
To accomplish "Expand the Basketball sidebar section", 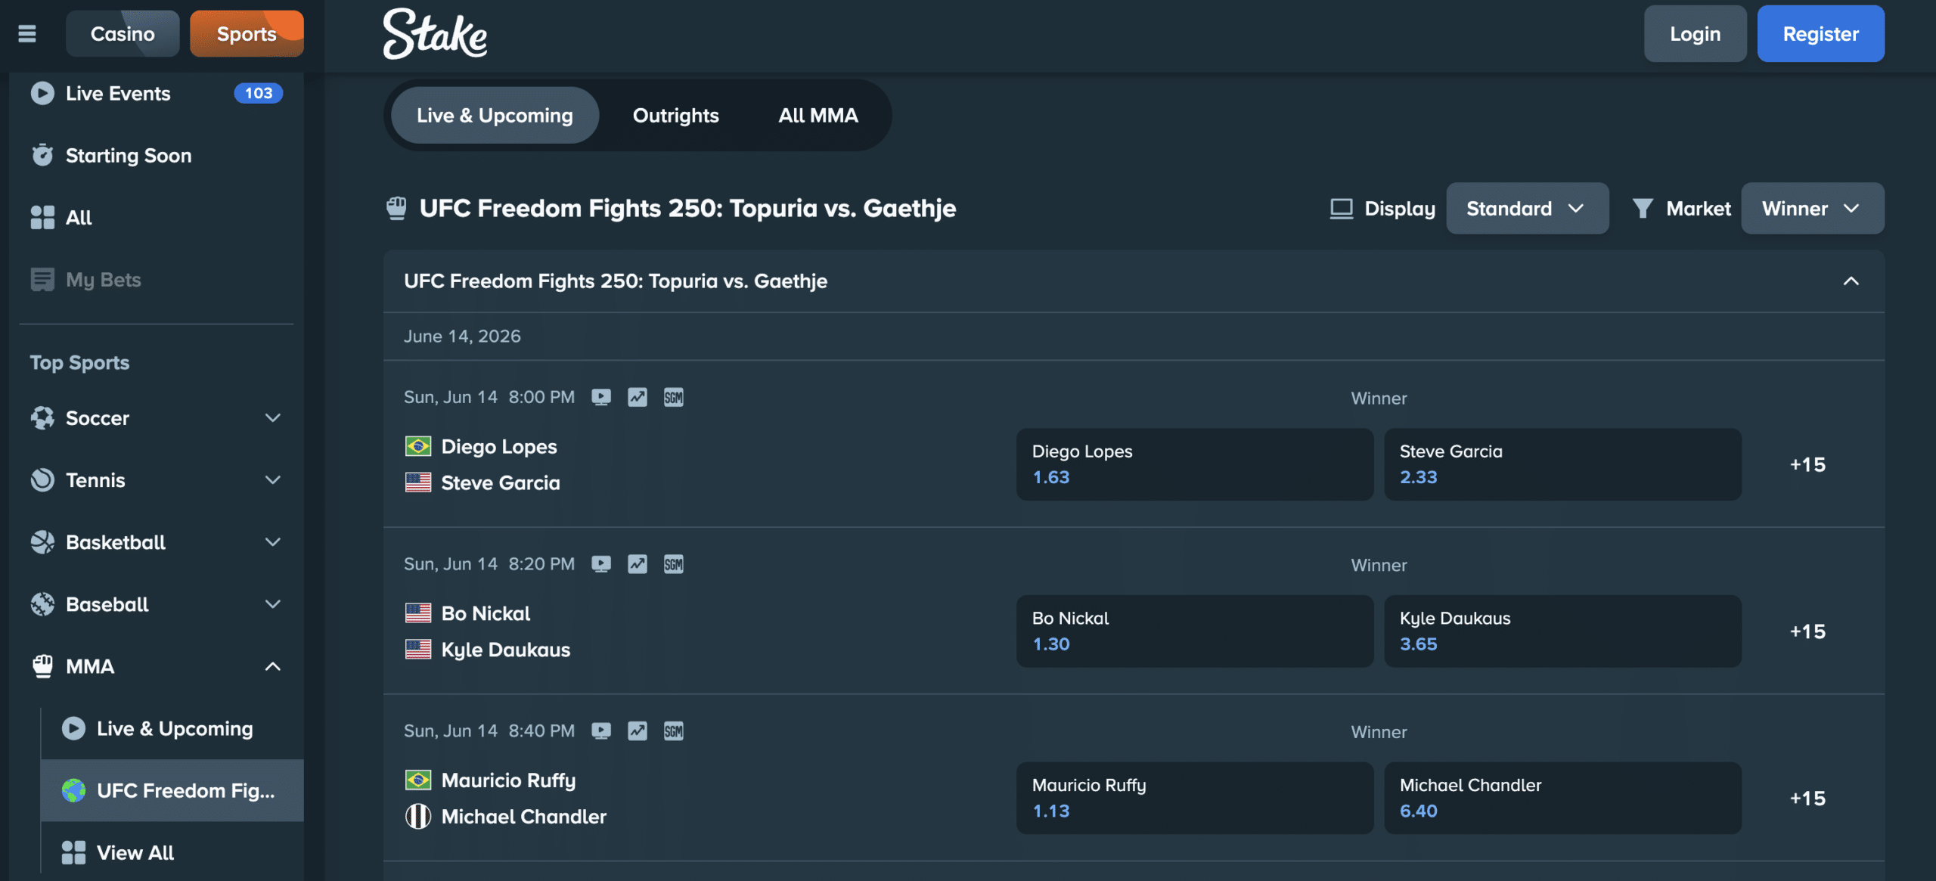I will [273, 541].
